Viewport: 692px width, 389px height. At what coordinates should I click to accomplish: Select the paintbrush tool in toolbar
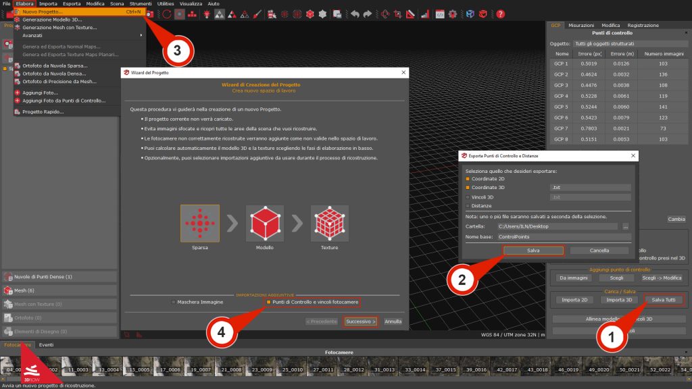[257, 14]
